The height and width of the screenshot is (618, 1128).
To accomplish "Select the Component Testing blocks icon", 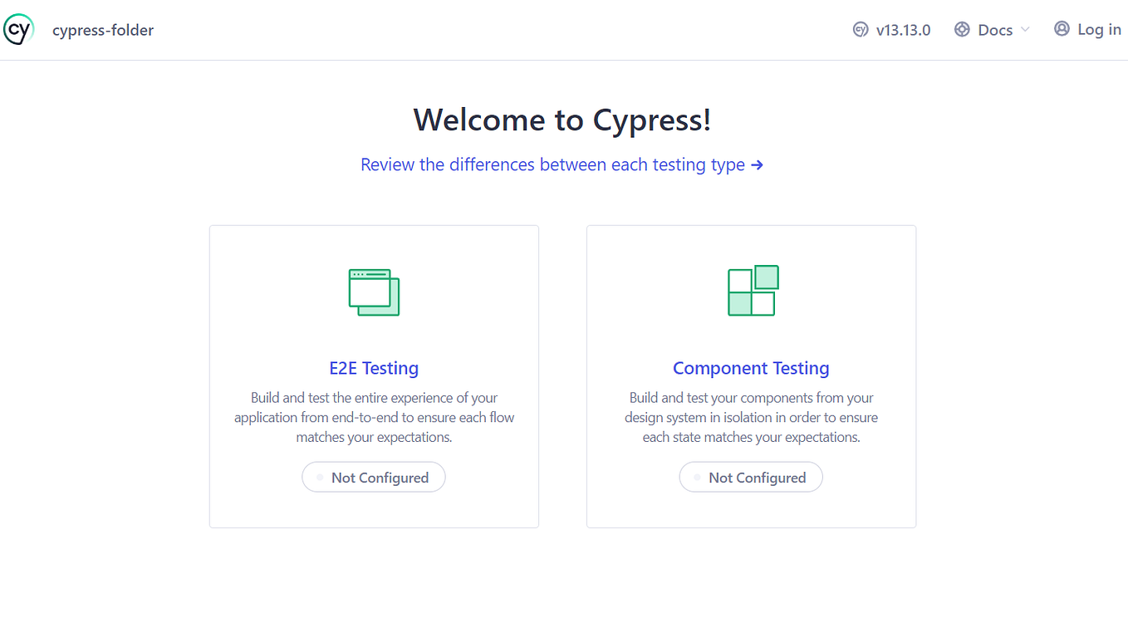I will 751,290.
